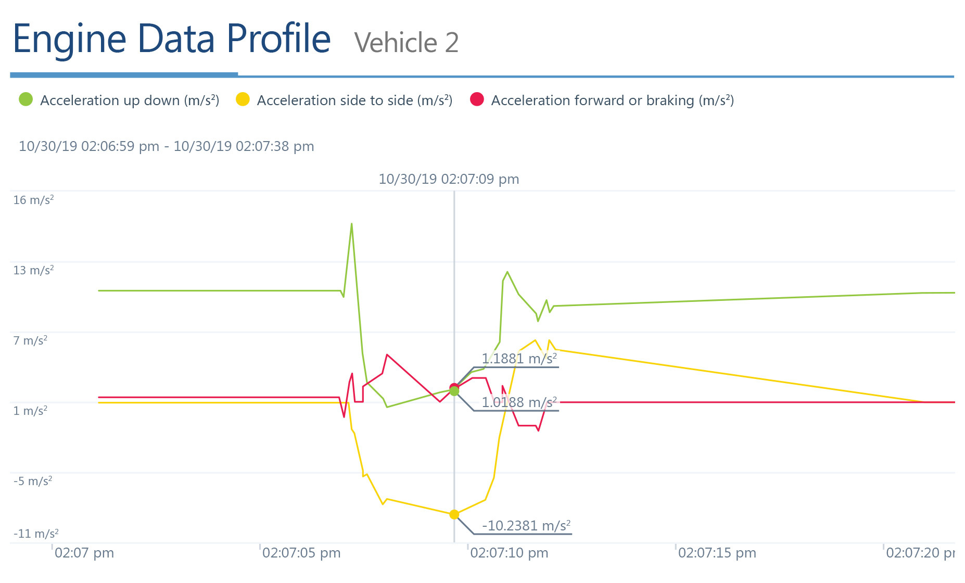965x583 pixels.
Task: Hide the Acceleration up down series
Action: click(131, 100)
